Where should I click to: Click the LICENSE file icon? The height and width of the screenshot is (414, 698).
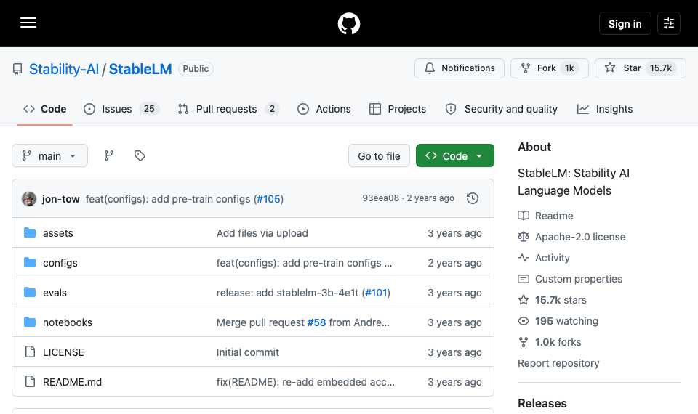[x=30, y=352]
